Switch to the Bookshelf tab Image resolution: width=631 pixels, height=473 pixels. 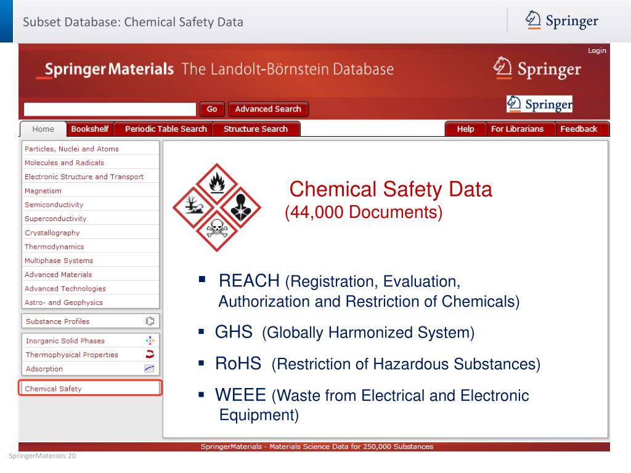pos(90,129)
